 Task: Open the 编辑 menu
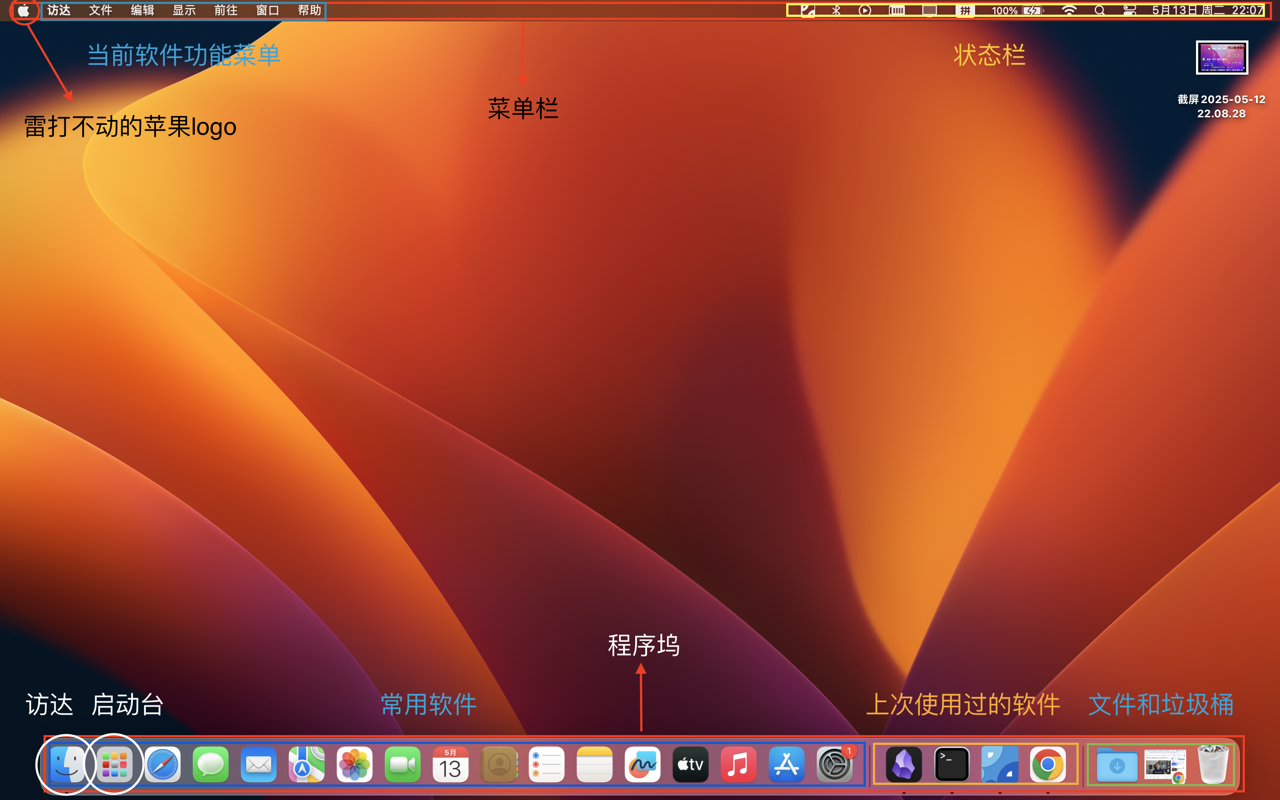point(142,11)
